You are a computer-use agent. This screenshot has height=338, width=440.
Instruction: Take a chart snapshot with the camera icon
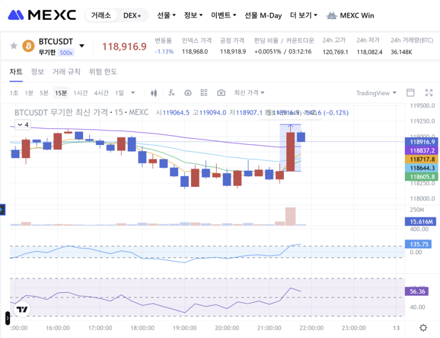point(221,92)
